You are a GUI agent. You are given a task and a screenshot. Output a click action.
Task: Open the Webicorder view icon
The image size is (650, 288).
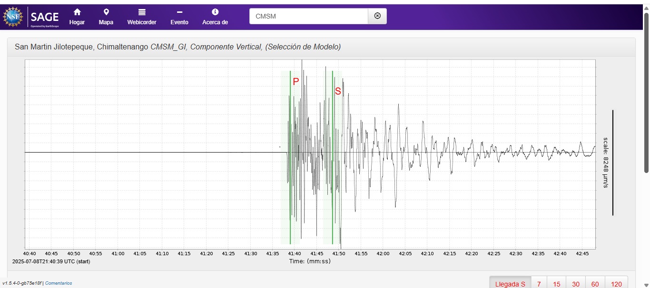tap(142, 12)
